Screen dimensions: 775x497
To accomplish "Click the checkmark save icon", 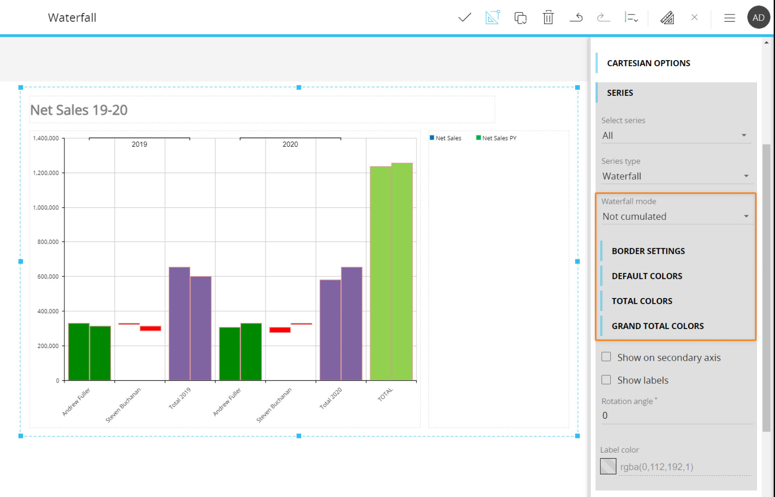I will [464, 18].
